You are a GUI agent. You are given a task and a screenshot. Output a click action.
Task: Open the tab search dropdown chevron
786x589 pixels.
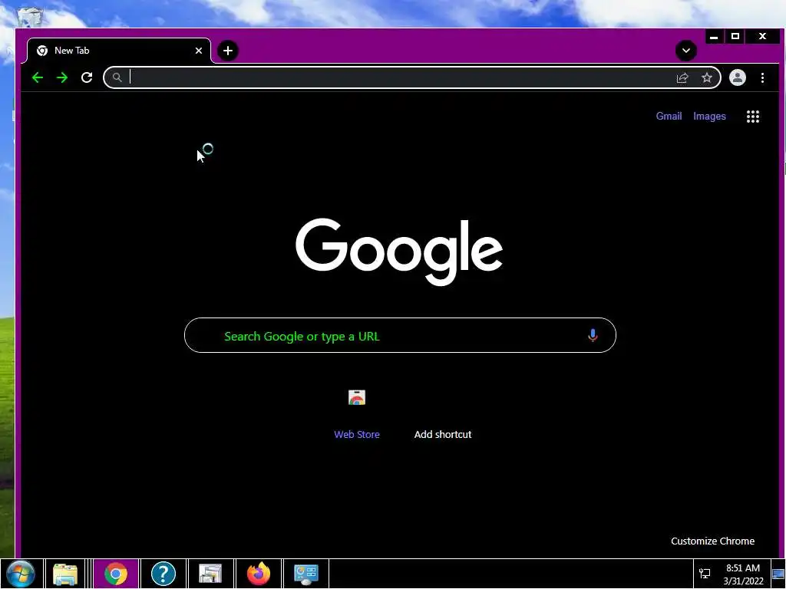point(685,51)
